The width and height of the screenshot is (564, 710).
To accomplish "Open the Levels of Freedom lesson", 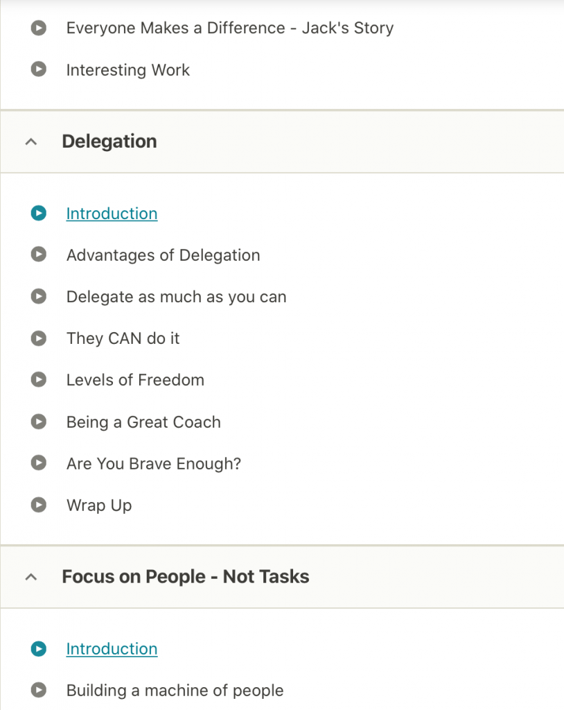I will coord(135,380).
